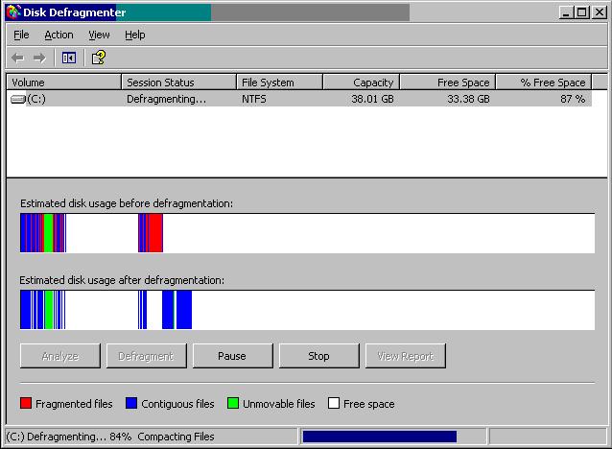The width and height of the screenshot is (612, 449).
Task: Open the View menu
Action: [x=99, y=35]
